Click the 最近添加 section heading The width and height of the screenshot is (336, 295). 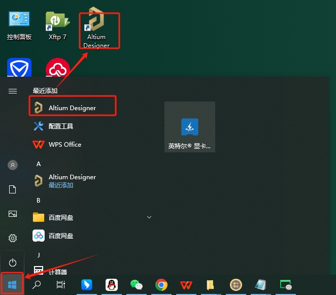pyautogui.click(x=45, y=90)
